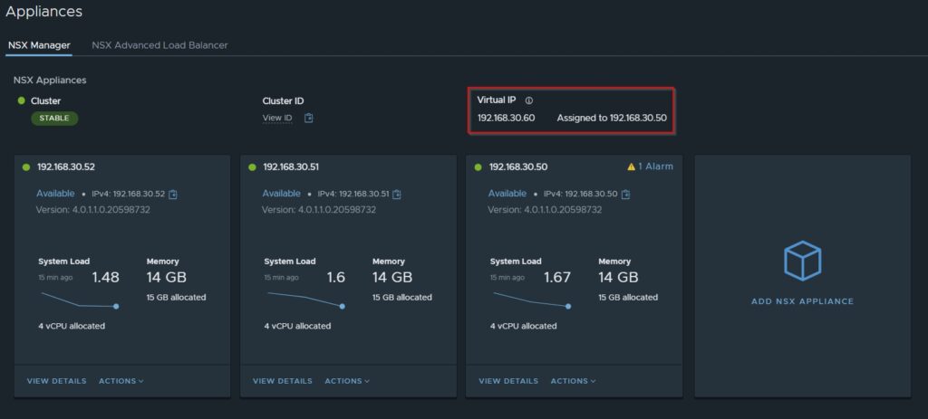
Task: Click system load graph on 192.168.30.52 card
Action: (x=80, y=300)
